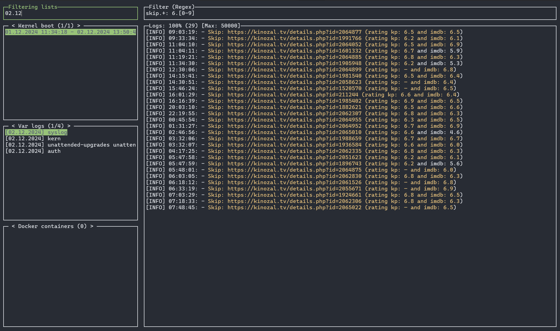560x331 pixels.
Task: Select the unattended-upgrades log entry
Action: 71,145
